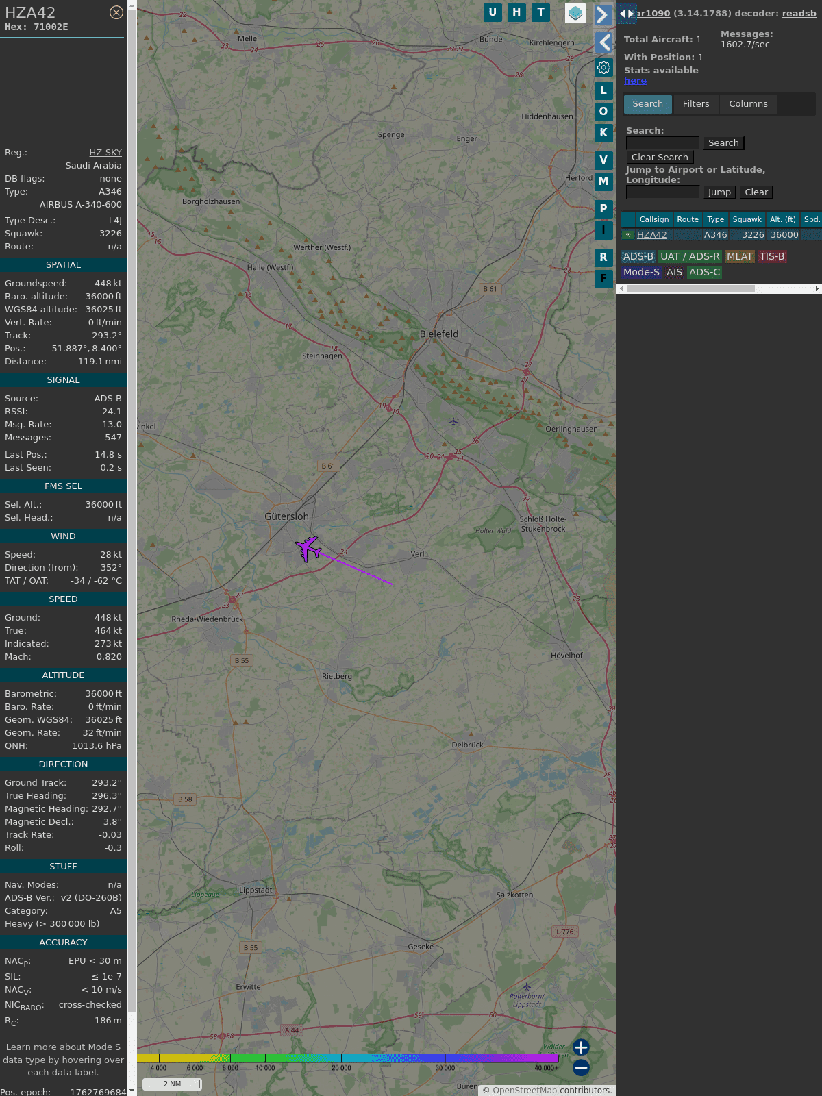Open the stats available 'here' link

pyautogui.click(x=635, y=81)
